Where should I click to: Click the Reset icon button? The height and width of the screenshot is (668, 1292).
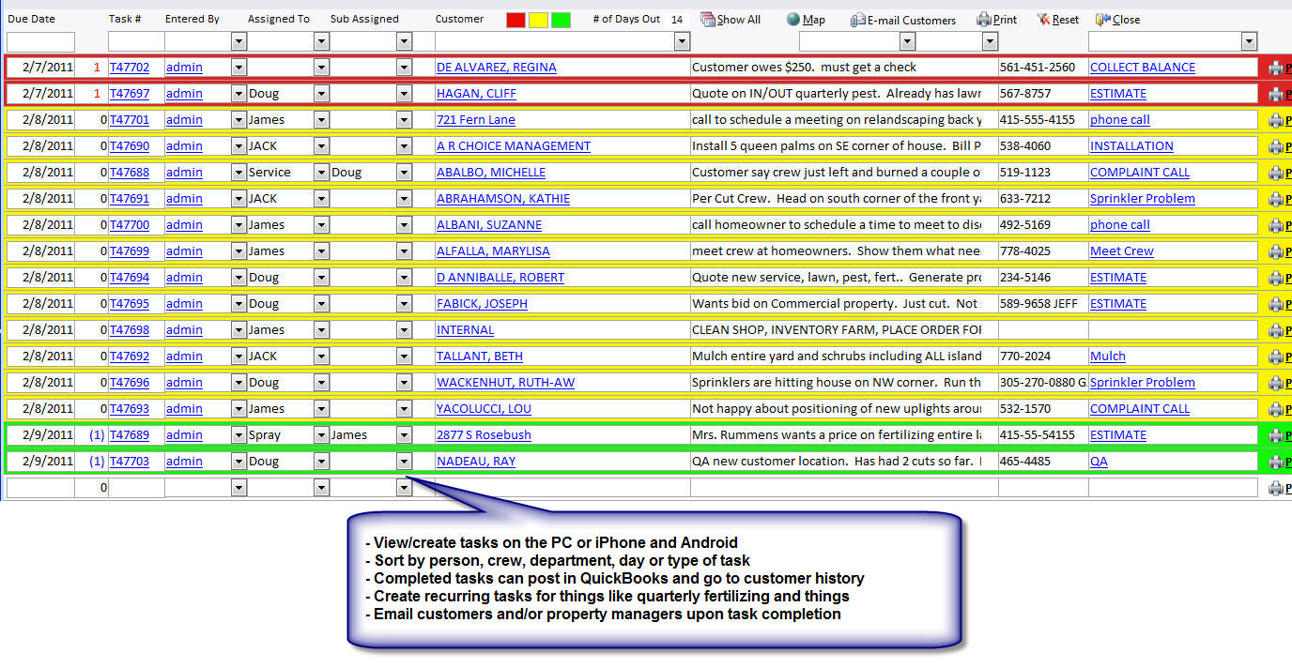coord(1044,19)
